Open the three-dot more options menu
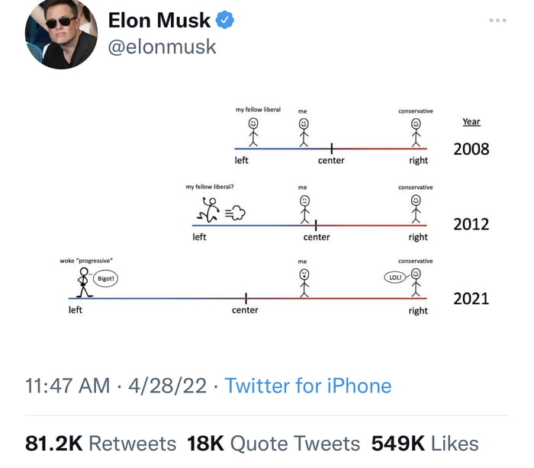 [x=497, y=21]
